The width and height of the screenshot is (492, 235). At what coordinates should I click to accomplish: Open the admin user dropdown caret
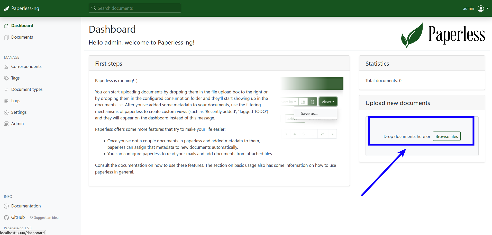tap(487, 8)
